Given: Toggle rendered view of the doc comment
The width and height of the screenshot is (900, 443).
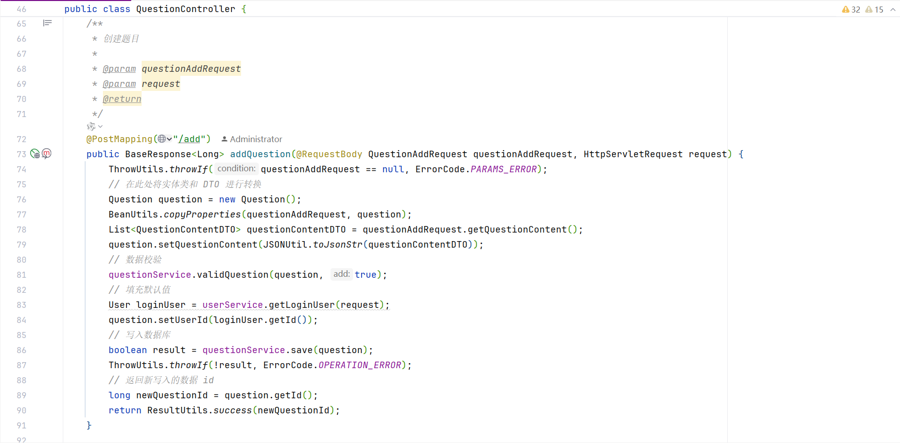Looking at the screenshot, I should tap(47, 23).
